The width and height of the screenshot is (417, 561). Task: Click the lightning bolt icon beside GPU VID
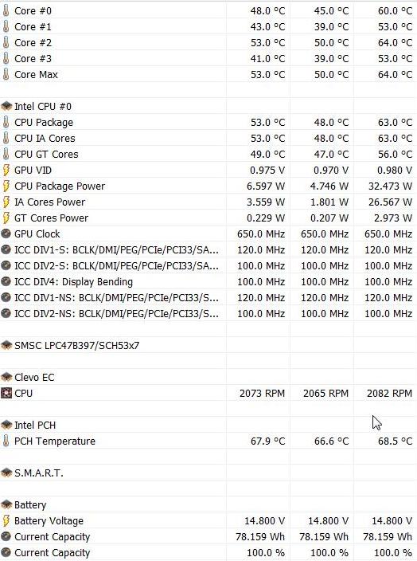coord(6,171)
